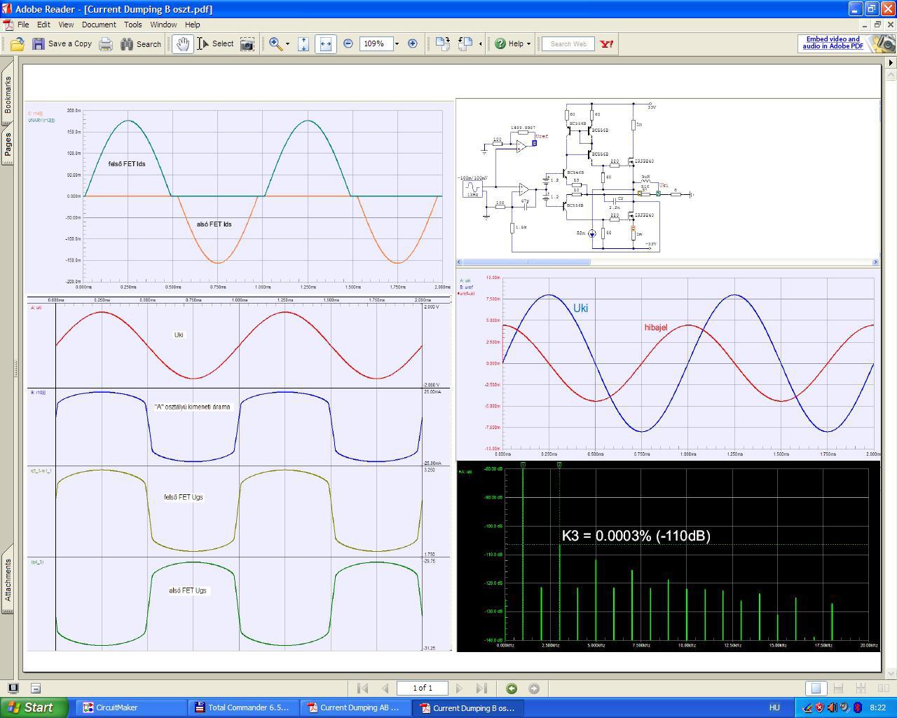
Task: Click the Print icon
Action: tap(106, 44)
